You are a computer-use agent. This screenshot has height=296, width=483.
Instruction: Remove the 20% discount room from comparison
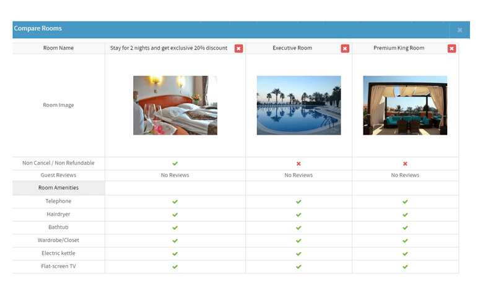(238, 49)
